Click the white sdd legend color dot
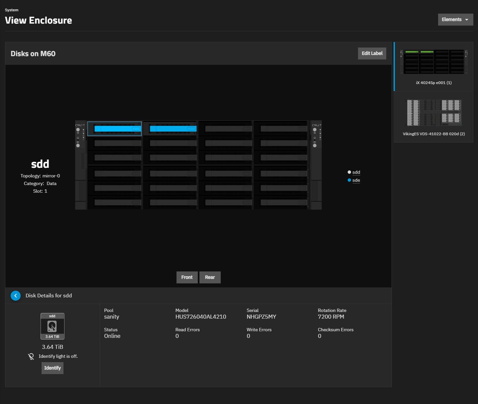Image resolution: width=478 pixels, height=404 pixels. (x=349, y=172)
